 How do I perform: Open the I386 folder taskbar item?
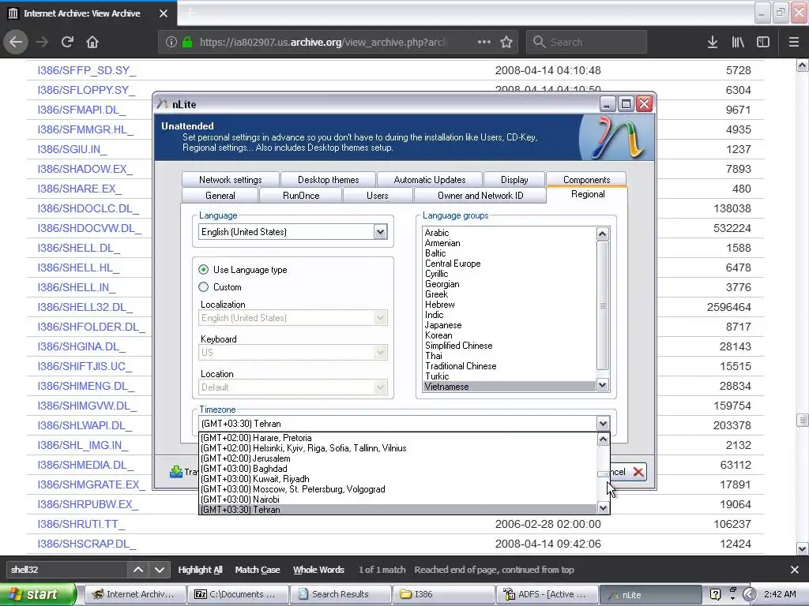click(x=442, y=594)
